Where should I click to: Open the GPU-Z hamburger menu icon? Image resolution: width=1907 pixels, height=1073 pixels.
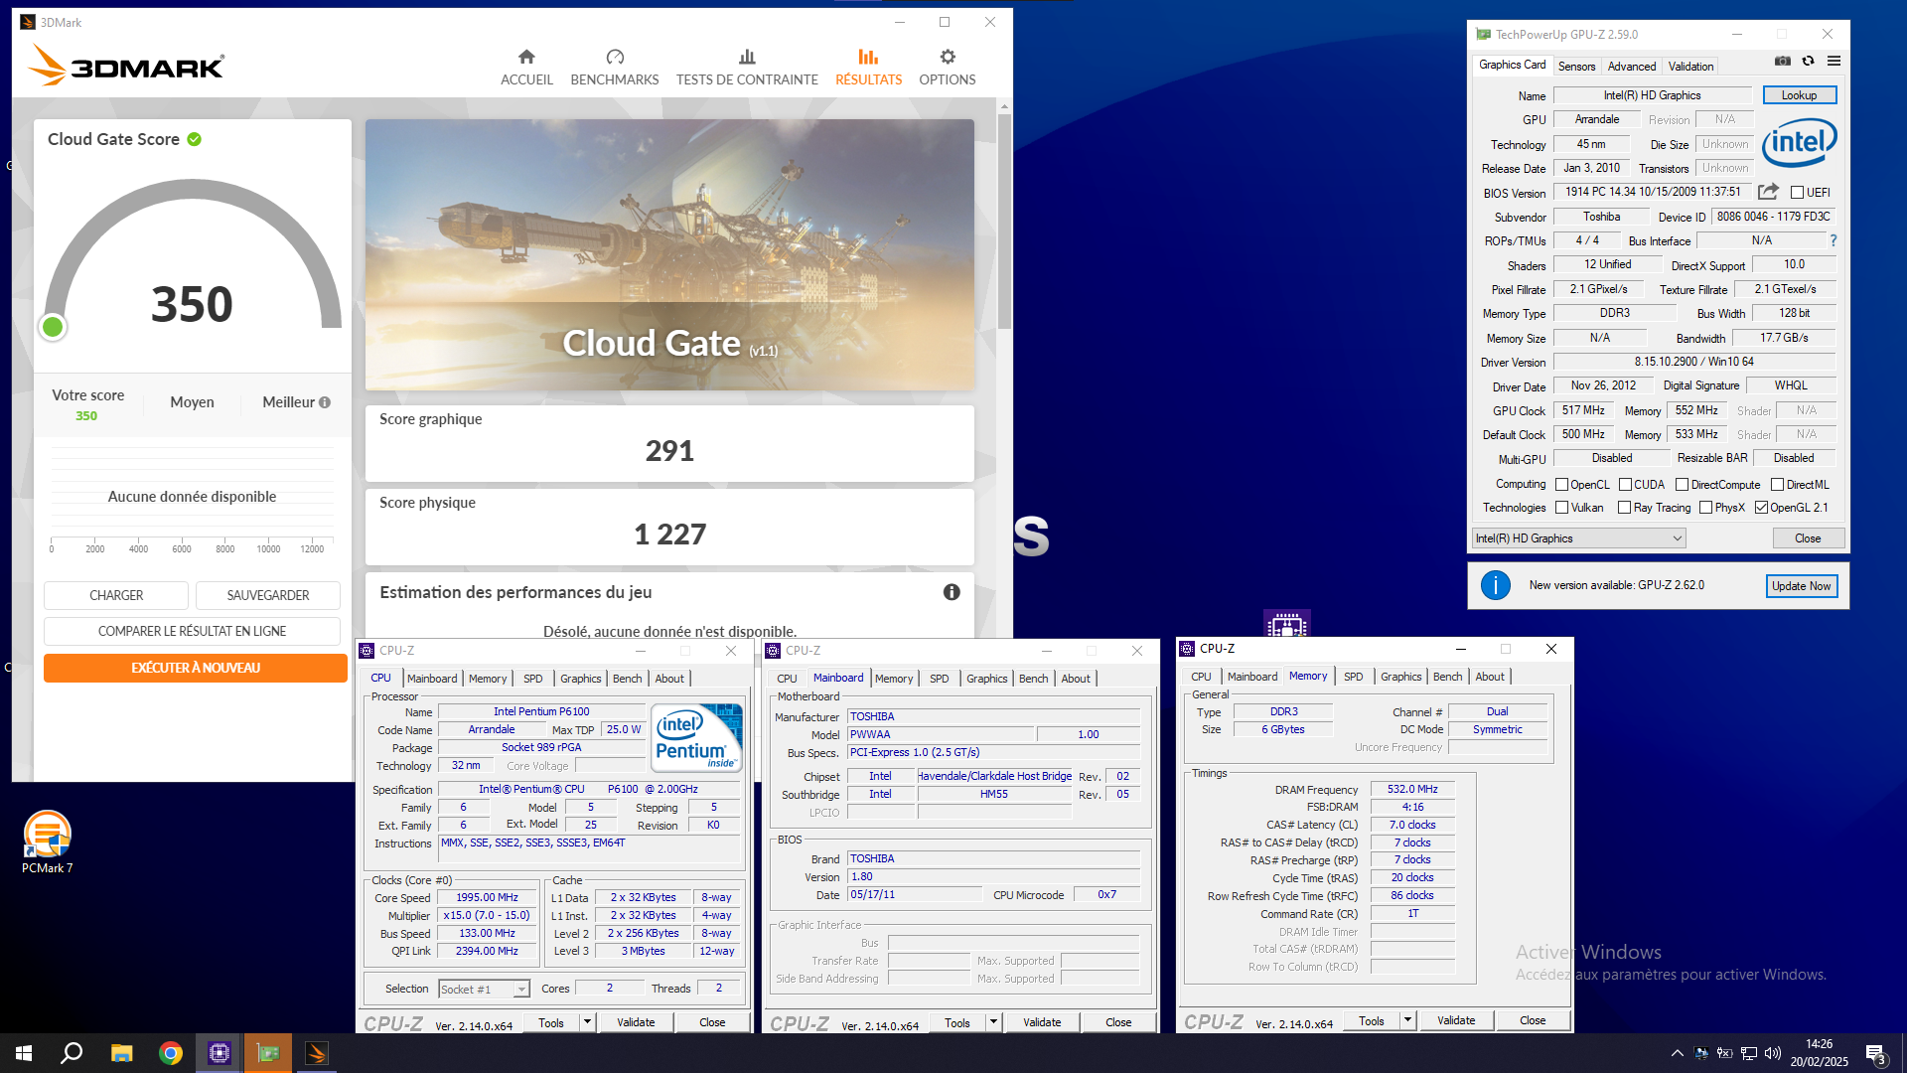coord(1834,61)
